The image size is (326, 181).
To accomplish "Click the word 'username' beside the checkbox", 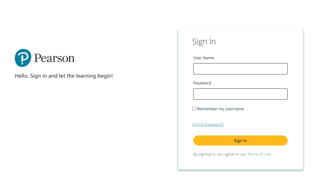I will pos(234,109).
